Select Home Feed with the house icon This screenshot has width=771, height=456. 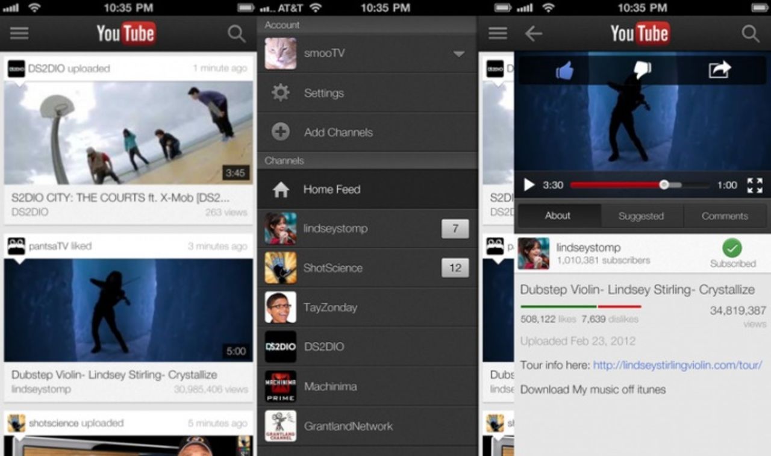pos(281,189)
